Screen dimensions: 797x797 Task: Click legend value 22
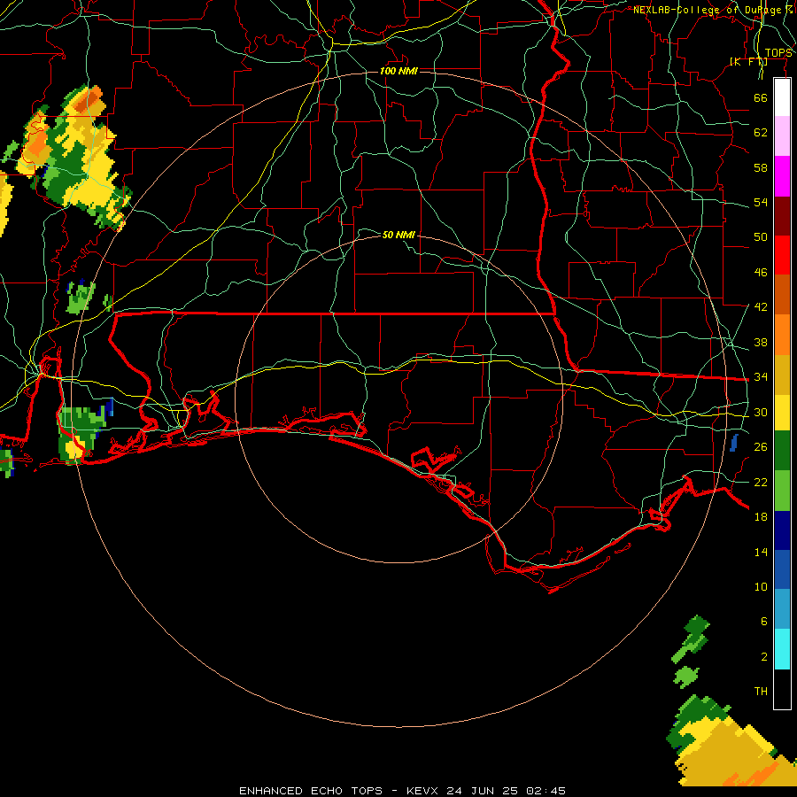761,482
